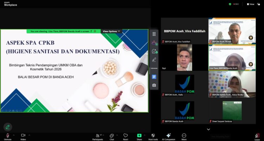Click the green encryption shield icon
Screen dimensions: 264x141
(x=230, y=4)
